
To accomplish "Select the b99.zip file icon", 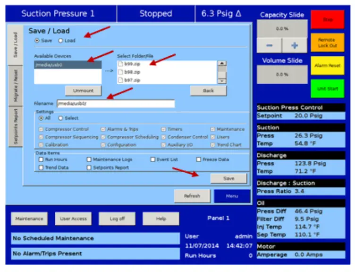I will tap(120, 64).
